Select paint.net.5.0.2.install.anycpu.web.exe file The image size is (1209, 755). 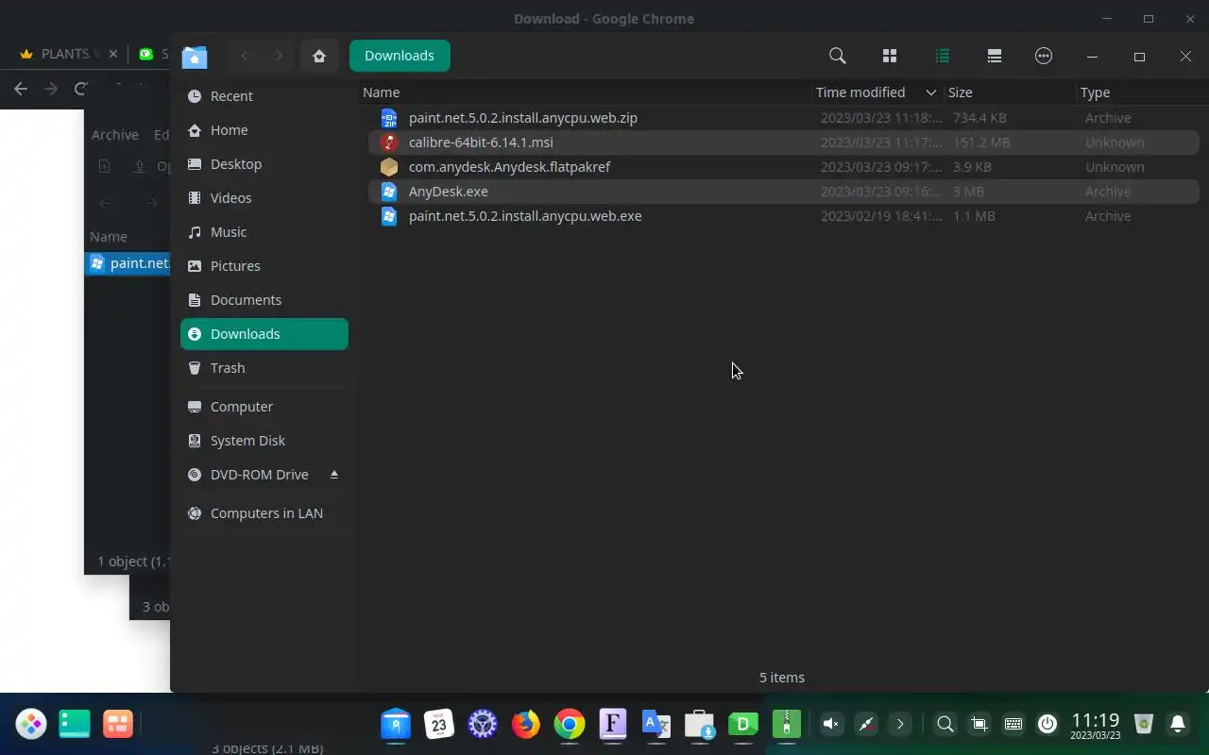point(783,216)
